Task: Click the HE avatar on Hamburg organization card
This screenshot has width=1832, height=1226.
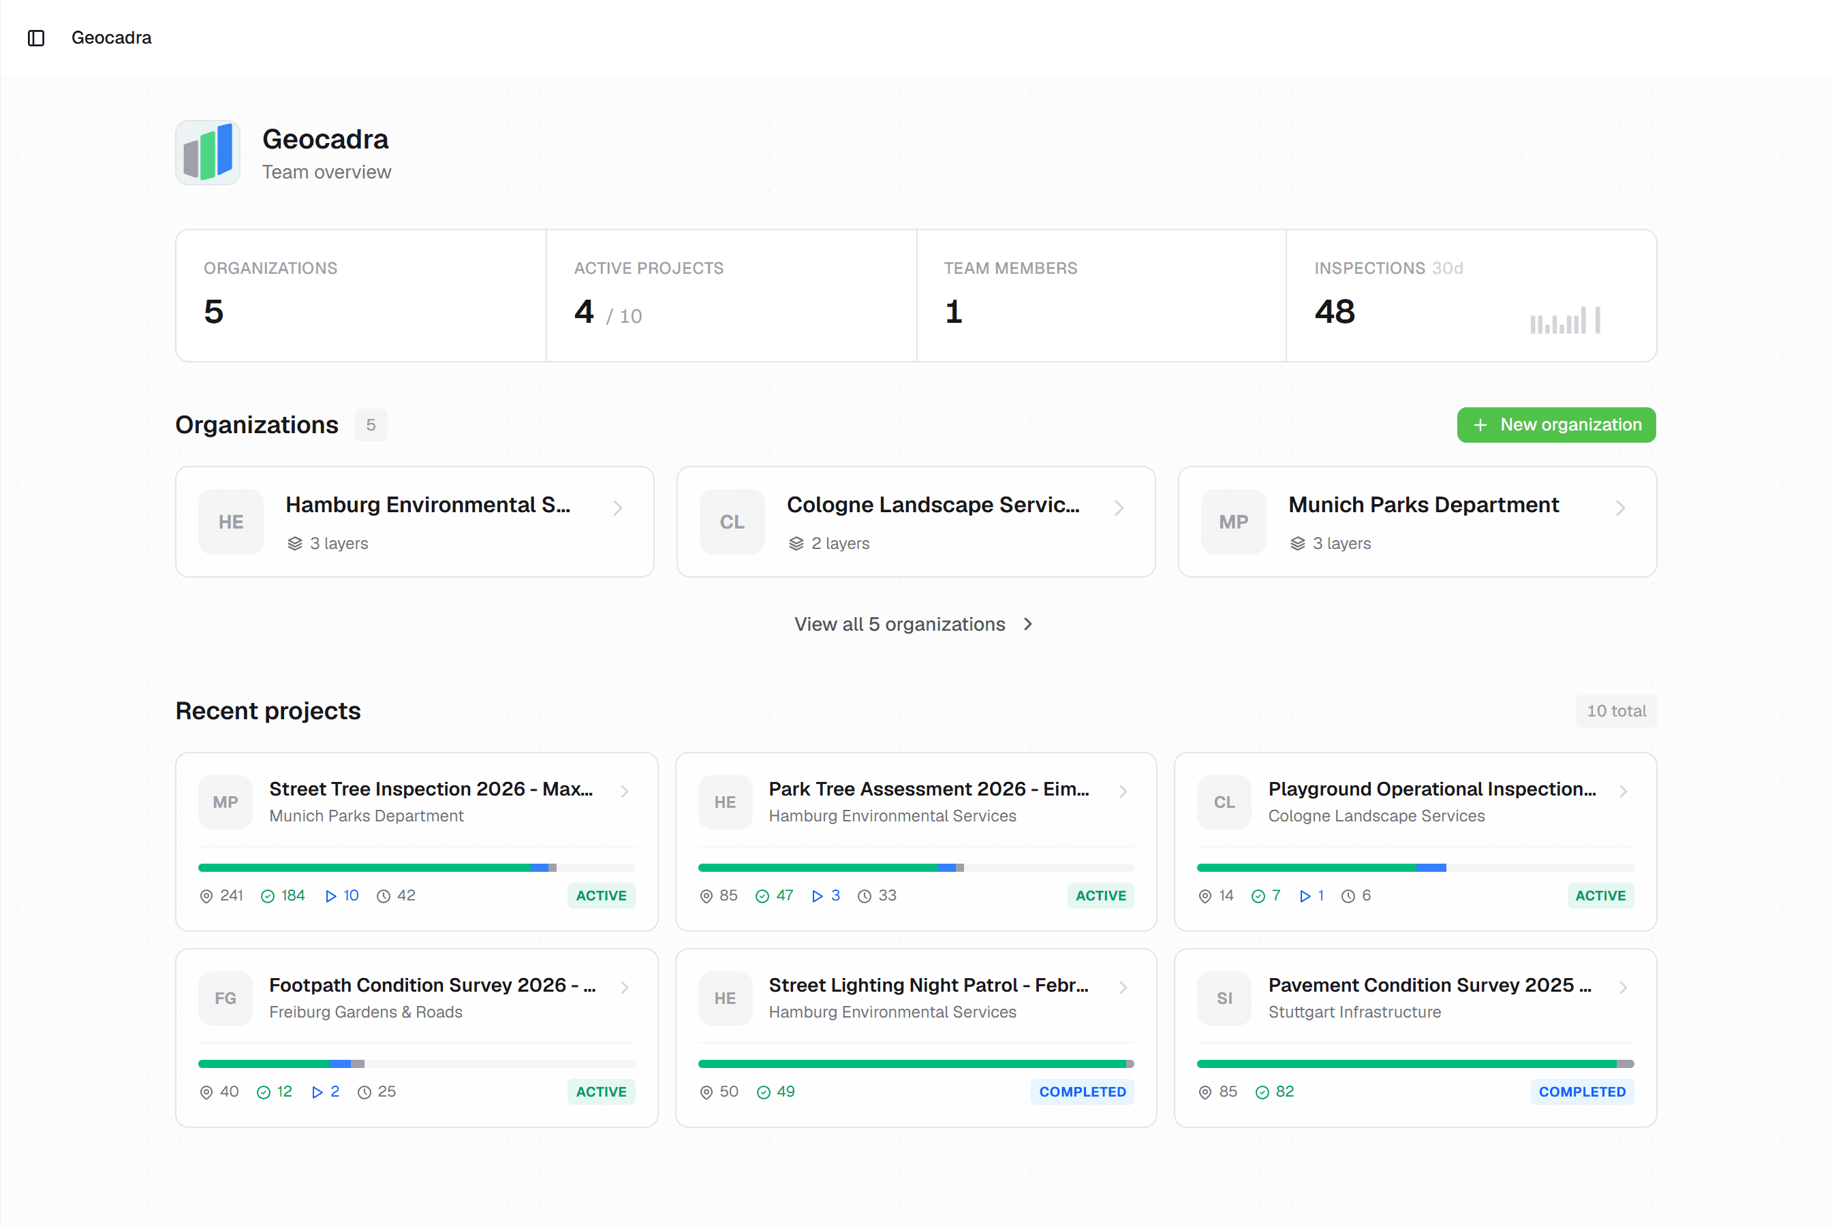Action: tap(231, 522)
